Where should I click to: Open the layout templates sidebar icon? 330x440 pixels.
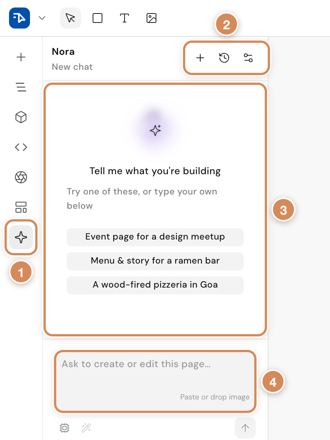point(21,207)
